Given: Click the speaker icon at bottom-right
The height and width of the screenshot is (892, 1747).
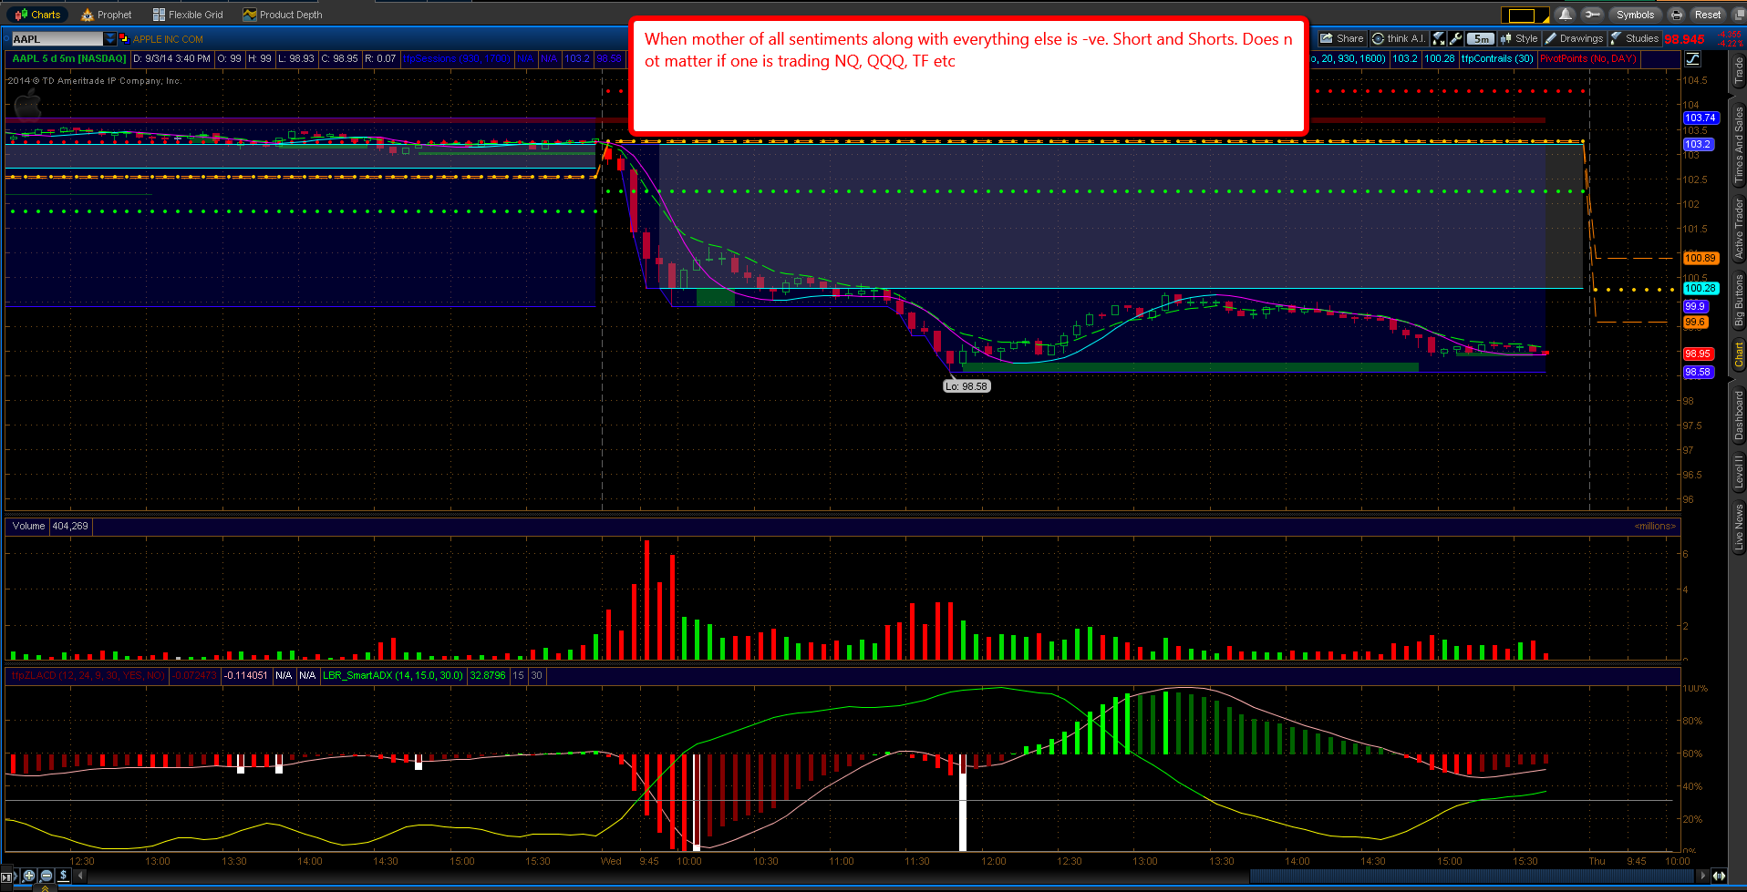Looking at the screenshot, I should click(1719, 876).
